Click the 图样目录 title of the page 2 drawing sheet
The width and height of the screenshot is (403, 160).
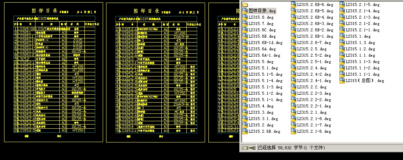pos(146,11)
